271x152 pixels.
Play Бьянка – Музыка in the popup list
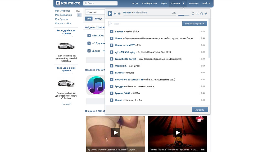click(112, 73)
